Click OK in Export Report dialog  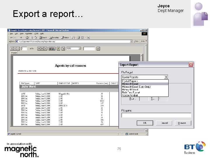click(x=145, y=123)
